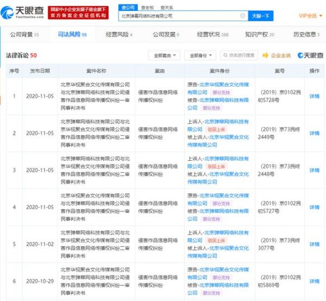Open the 公司背景 tab
Viewport: 326px width, 301px height.
[x=24, y=35]
